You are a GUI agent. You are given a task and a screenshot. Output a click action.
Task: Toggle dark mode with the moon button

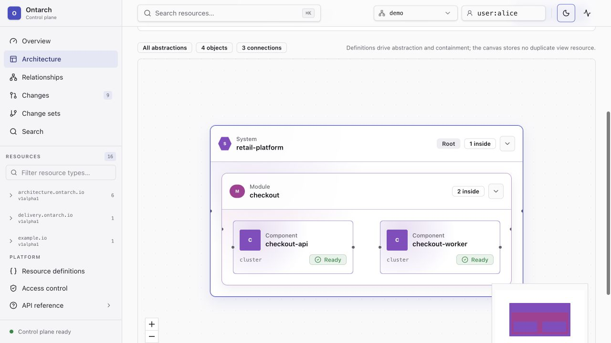pos(566,13)
